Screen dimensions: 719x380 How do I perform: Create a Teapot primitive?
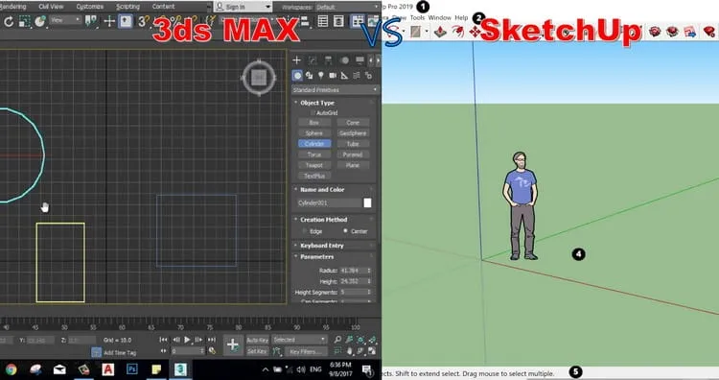[x=314, y=165]
